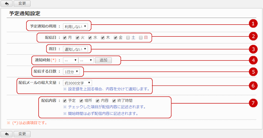
Task: Enable the 日 delivery day checkbox
Action: click(141, 38)
